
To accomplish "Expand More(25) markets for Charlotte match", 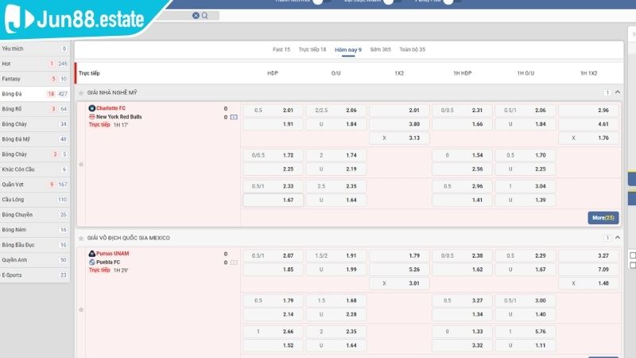I will coord(603,217).
